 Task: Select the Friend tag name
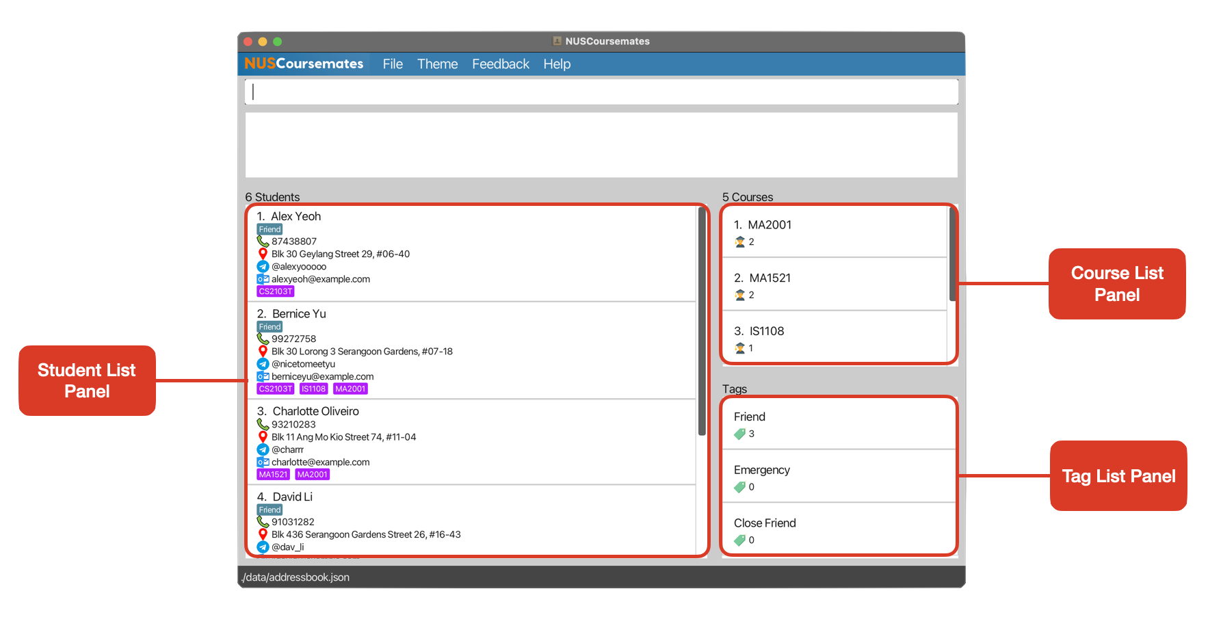pos(749,417)
